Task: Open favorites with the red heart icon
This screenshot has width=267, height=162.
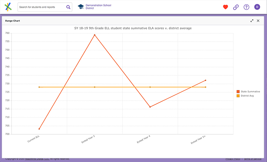Action: pyautogui.click(x=225, y=7)
